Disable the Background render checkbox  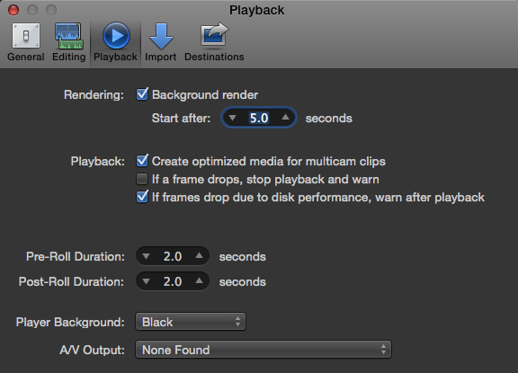tap(142, 94)
